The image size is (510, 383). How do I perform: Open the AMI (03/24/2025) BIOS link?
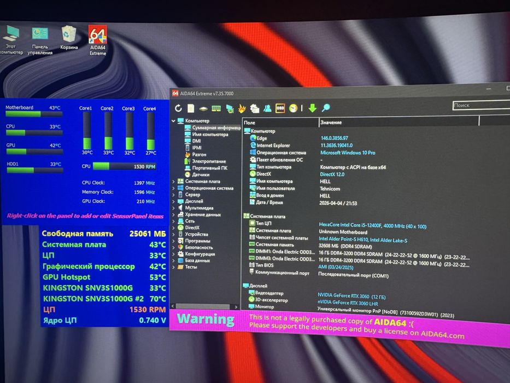point(336,267)
